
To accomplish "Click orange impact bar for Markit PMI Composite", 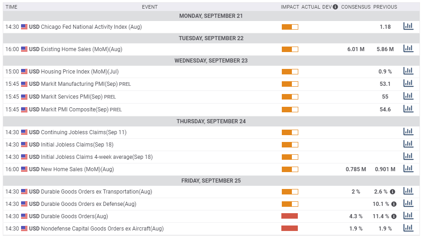I will (290, 110).
